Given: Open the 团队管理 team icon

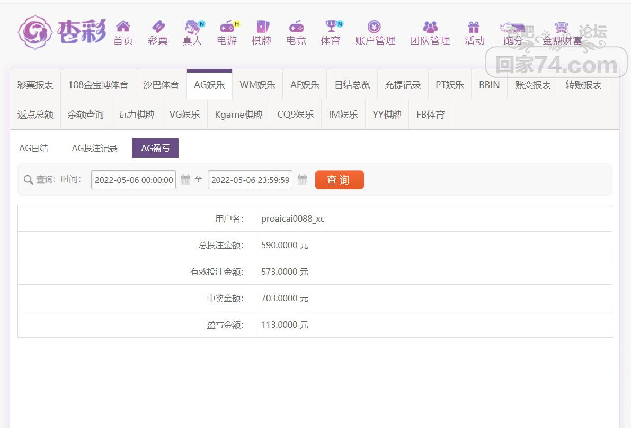Looking at the screenshot, I should pos(430,27).
